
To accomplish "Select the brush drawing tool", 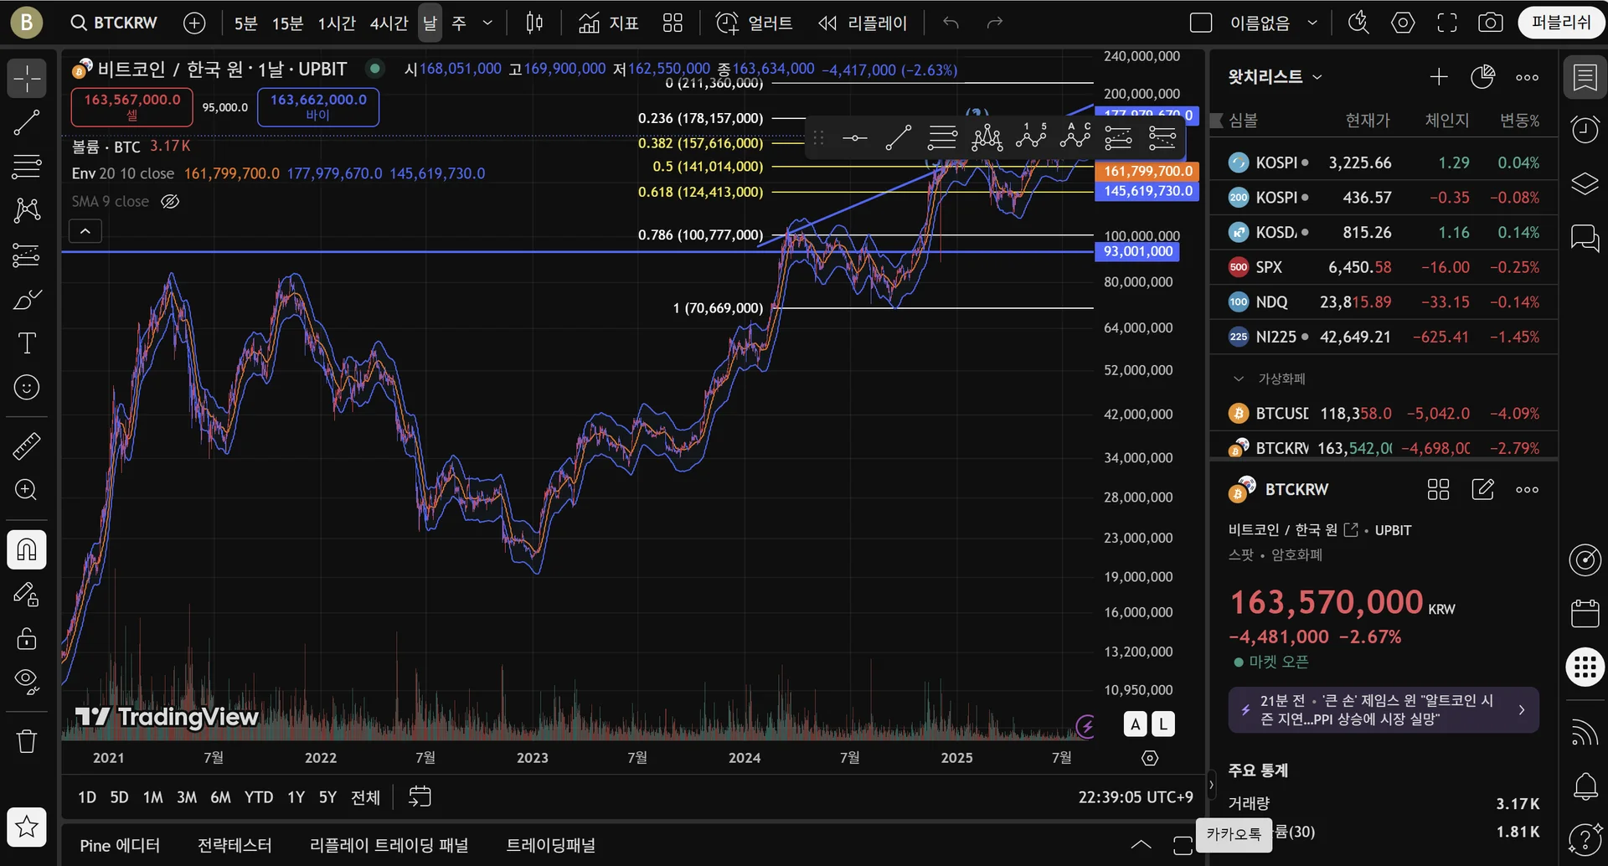I will pos(27,299).
